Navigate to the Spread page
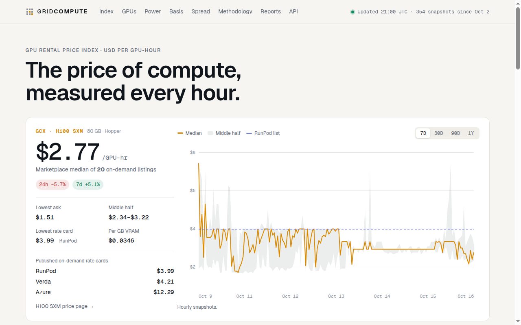 click(201, 11)
